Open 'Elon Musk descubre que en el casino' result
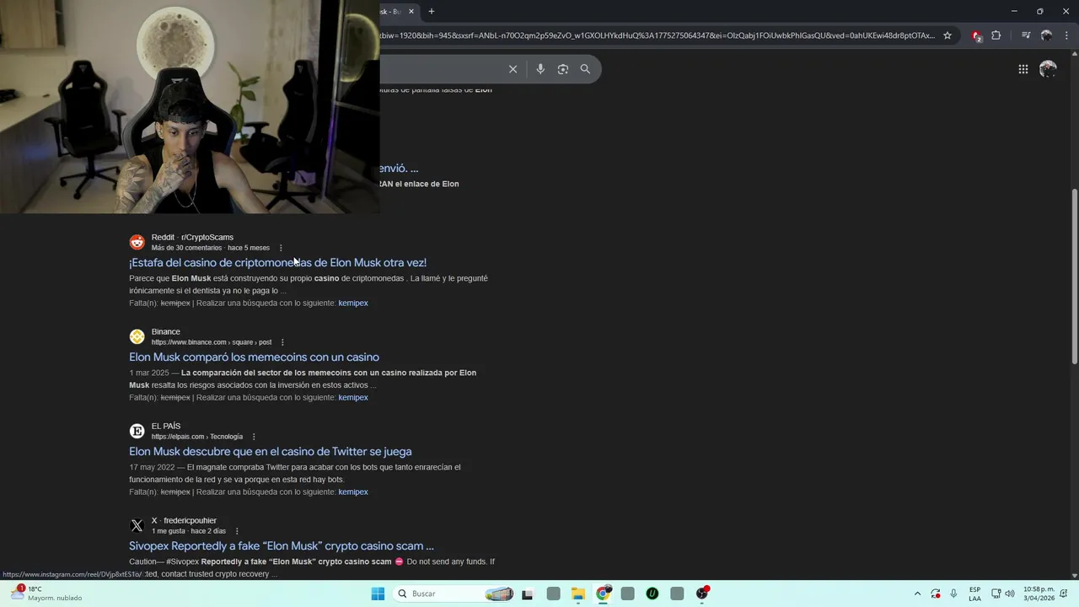This screenshot has height=607, width=1079. click(x=270, y=451)
